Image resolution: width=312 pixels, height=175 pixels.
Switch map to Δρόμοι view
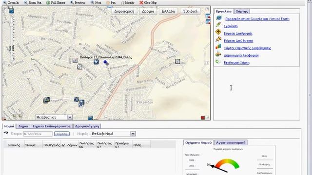(148, 11)
